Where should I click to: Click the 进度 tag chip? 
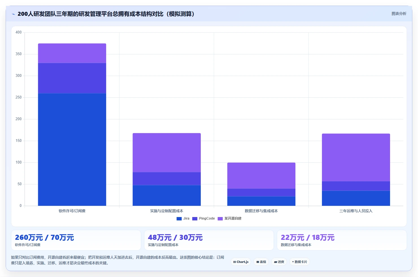pos(279,262)
